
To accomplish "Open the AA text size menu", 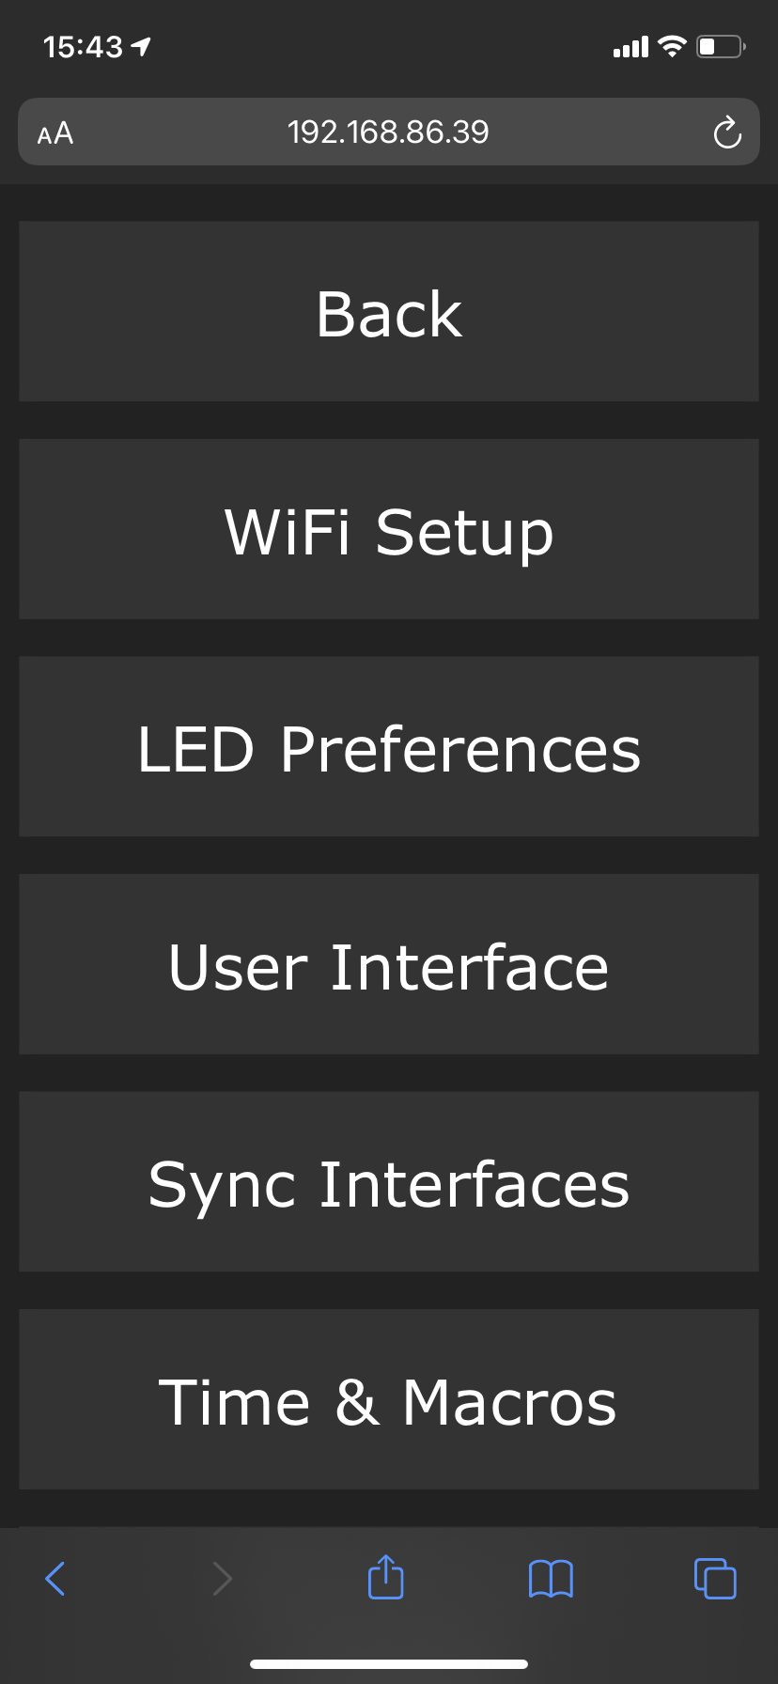I will pyautogui.click(x=55, y=133).
